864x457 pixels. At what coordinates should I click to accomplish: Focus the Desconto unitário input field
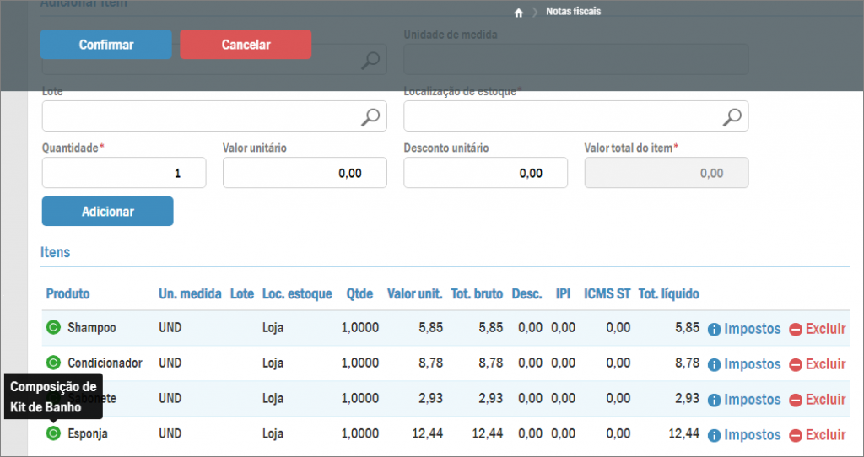pos(485,173)
